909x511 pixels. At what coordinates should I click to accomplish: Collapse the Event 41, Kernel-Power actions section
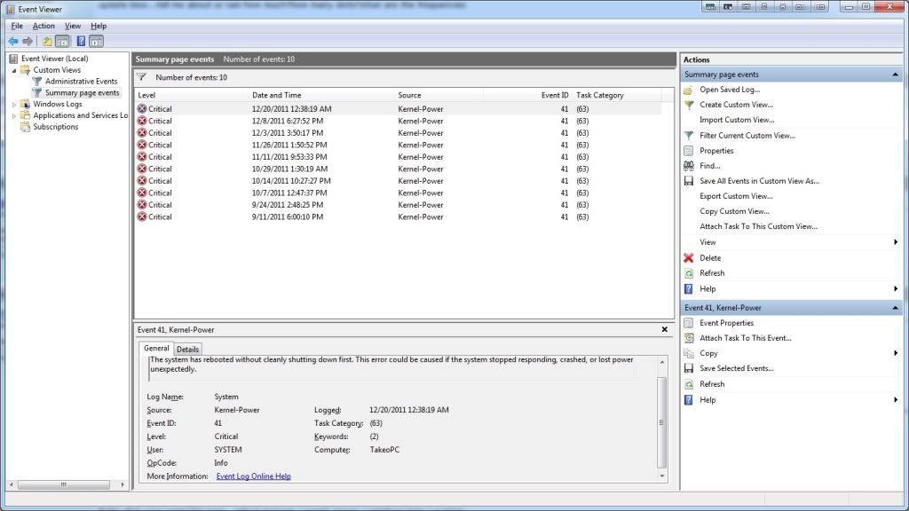pyautogui.click(x=895, y=308)
